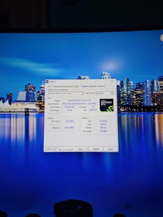
Task: Click the CPU-Z title bar icon
Action: click(47, 82)
